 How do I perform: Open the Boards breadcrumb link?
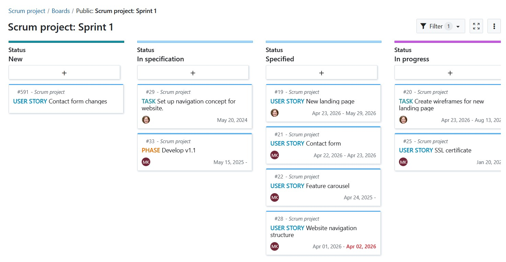(61, 11)
